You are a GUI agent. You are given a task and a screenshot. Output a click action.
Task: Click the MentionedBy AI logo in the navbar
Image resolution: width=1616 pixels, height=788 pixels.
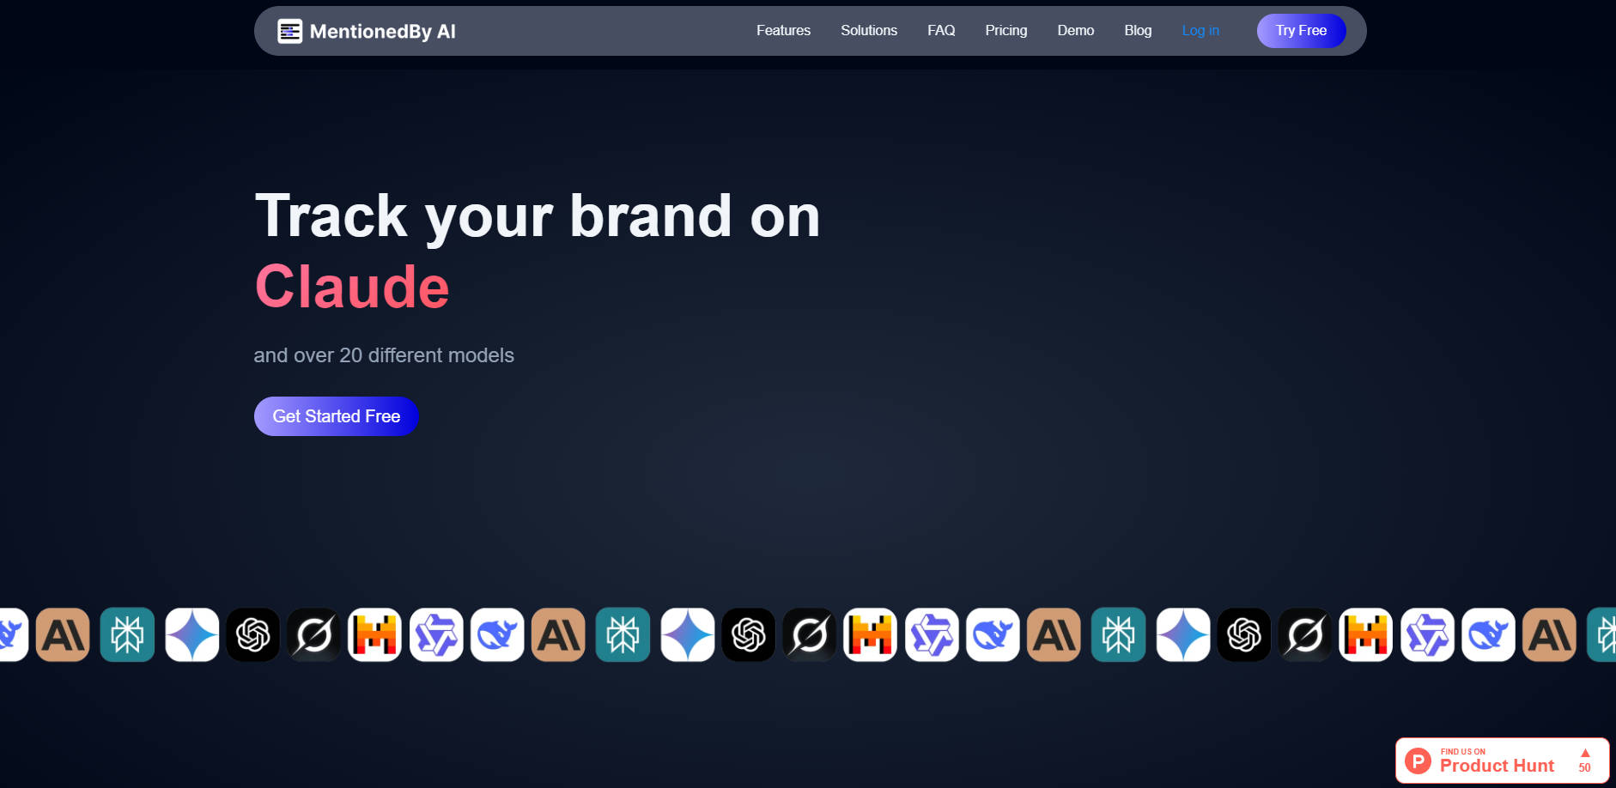(367, 30)
